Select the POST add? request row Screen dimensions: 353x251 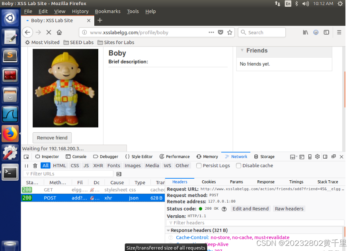[x=93, y=198]
